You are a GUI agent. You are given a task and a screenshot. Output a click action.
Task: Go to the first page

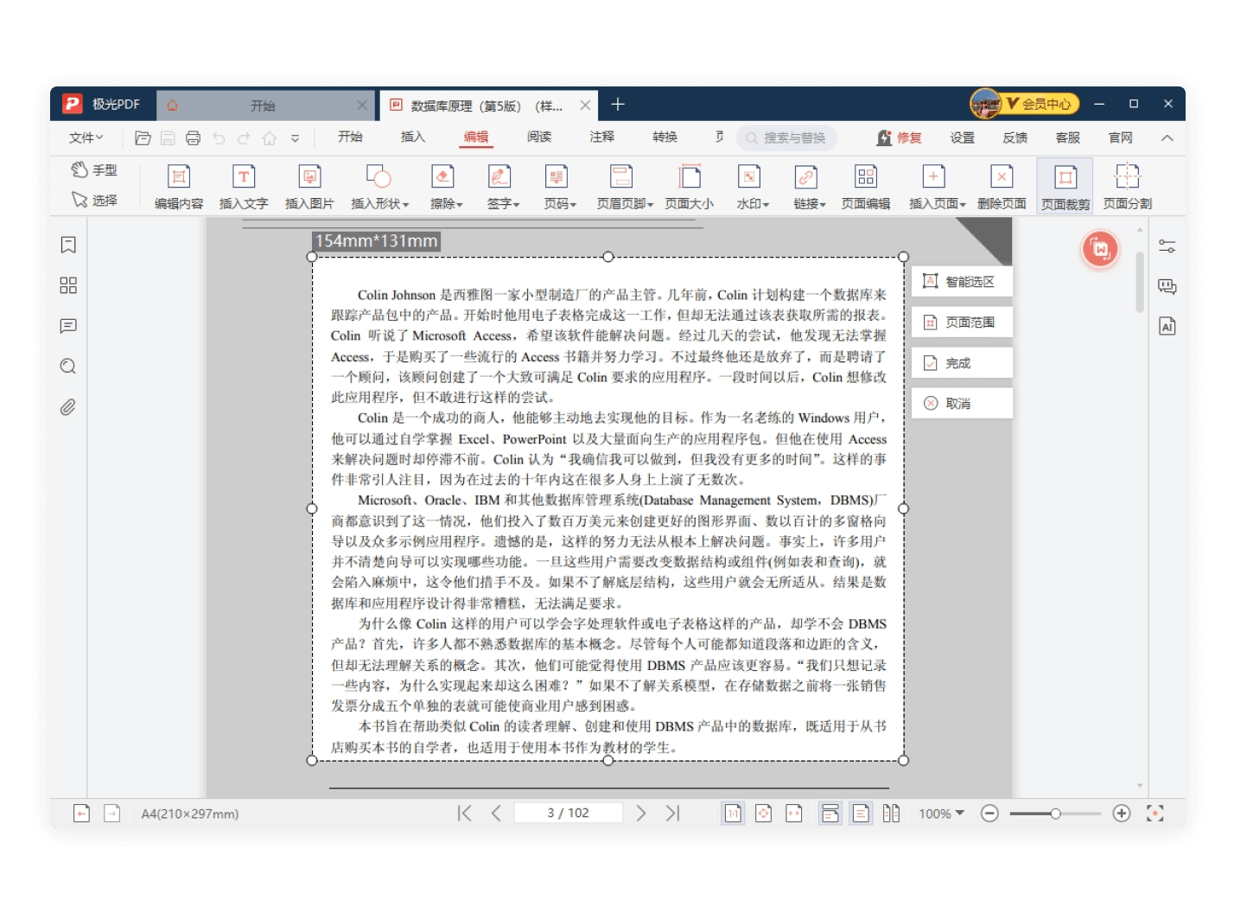pos(464,814)
